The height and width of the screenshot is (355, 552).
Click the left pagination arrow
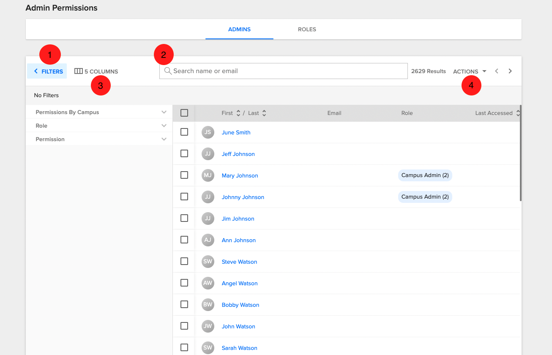click(497, 71)
